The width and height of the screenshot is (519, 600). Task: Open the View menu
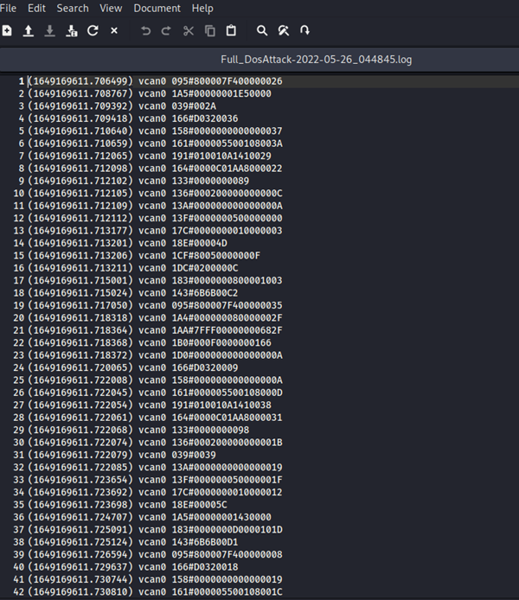(x=111, y=8)
